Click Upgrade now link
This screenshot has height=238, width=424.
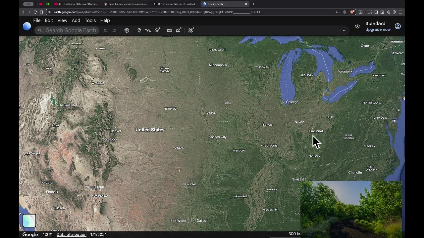pyautogui.click(x=378, y=30)
